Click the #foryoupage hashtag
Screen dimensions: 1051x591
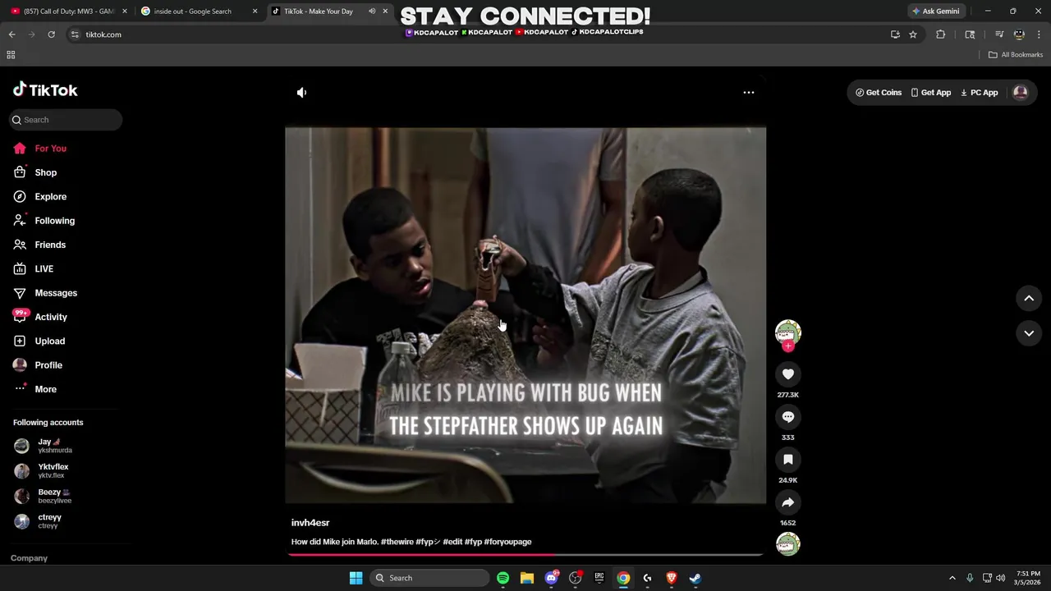[x=507, y=542]
